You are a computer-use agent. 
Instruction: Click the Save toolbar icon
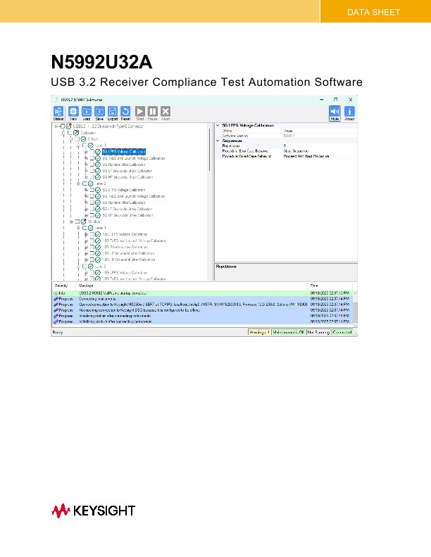coord(99,113)
